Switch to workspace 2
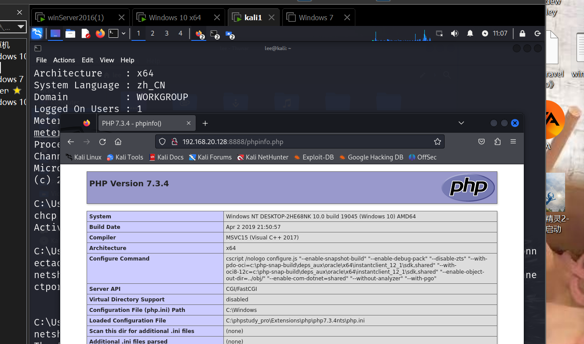 click(x=153, y=33)
